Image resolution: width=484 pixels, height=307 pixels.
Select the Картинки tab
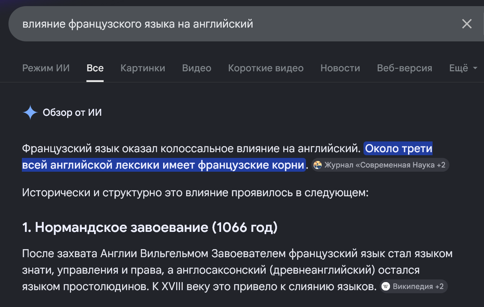point(143,68)
